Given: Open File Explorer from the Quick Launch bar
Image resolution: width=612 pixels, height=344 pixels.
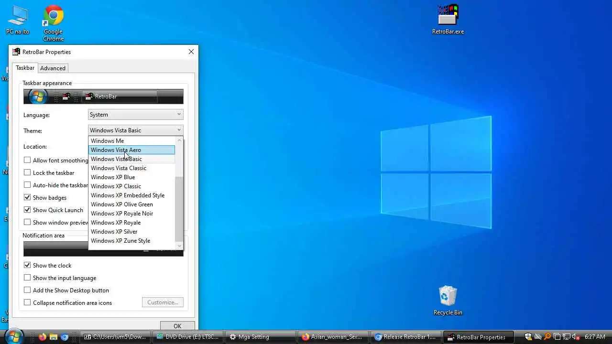Looking at the screenshot, I should click(54, 337).
